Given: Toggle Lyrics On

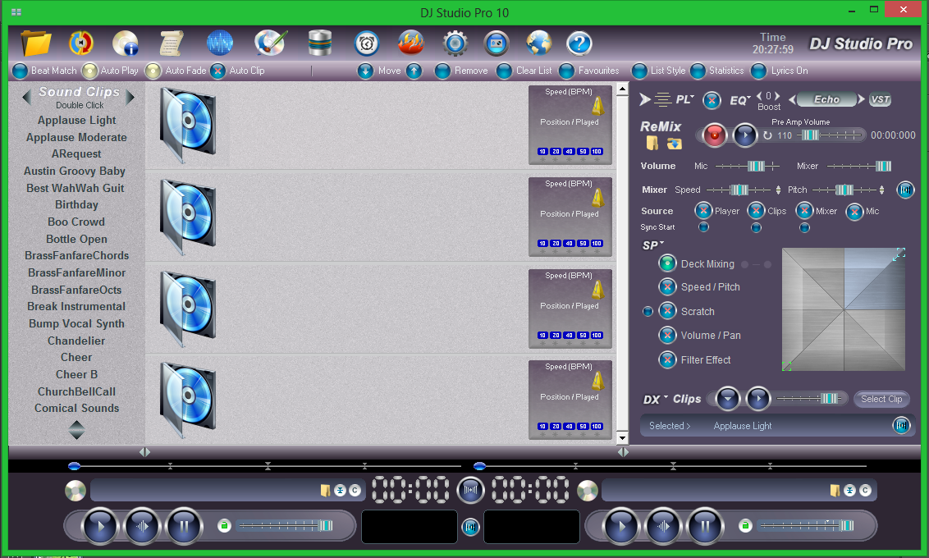Looking at the screenshot, I should click(x=780, y=71).
